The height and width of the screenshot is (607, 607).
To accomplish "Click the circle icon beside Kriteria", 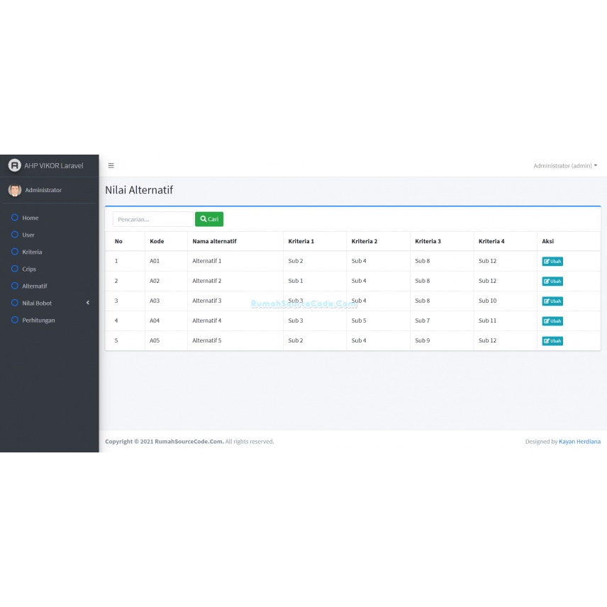I will pyautogui.click(x=14, y=252).
